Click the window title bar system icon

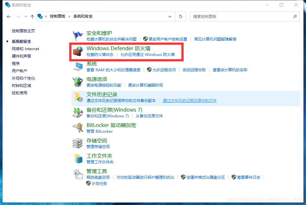pyautogui.click(x=8, y=5)
